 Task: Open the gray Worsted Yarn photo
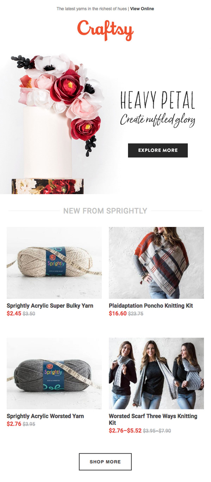pos(54,373)
